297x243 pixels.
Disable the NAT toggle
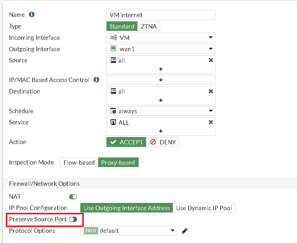[x=73, y=197]
